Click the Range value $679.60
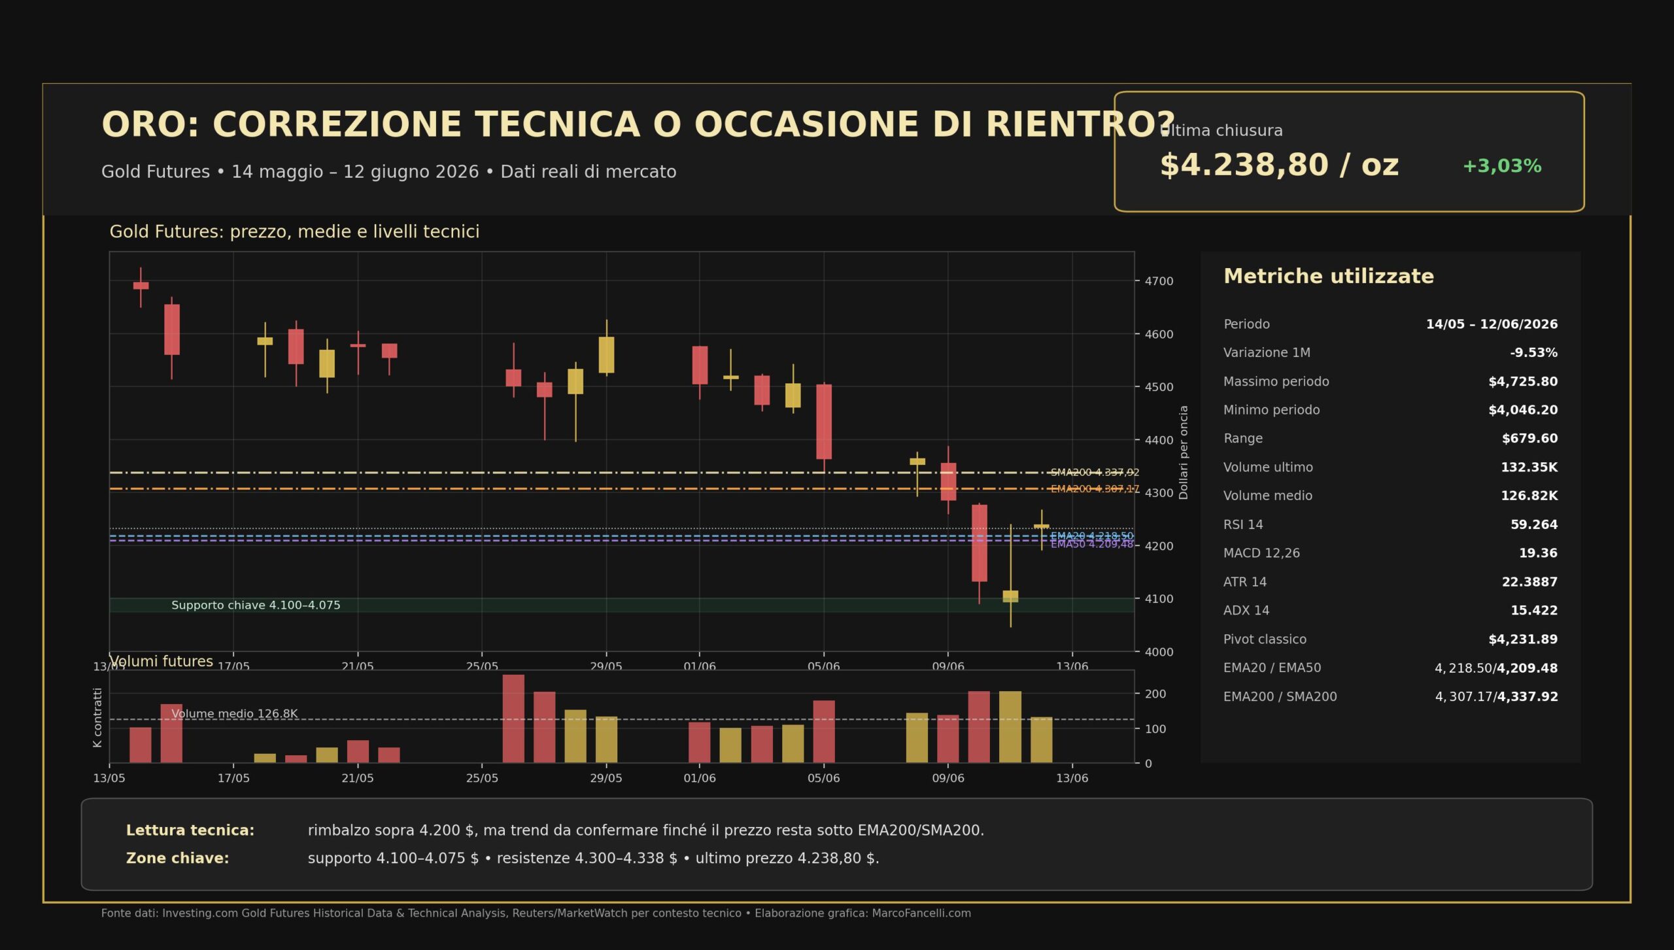The width and height of the screenshot is (1674, 950). pyautogui.click(x=1529, y=438)
